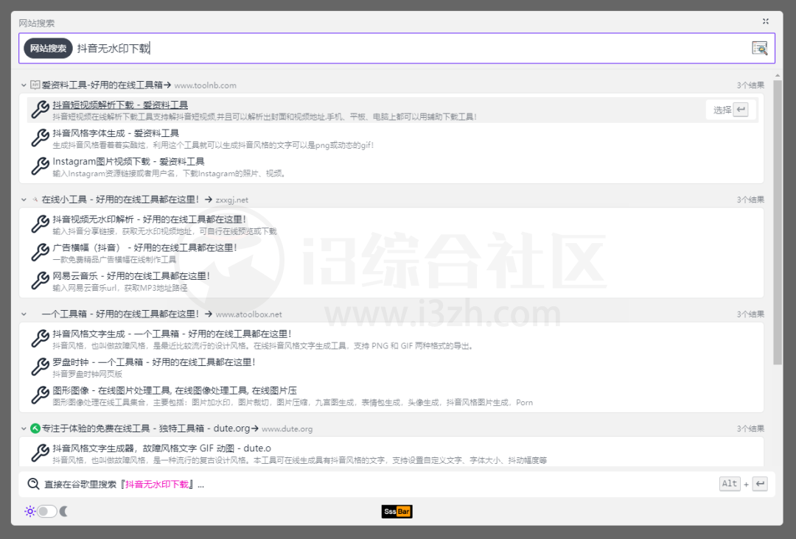Click the magnifier icon in Google search row
This screenshot has width=796, height=539.
click(x=33, y=484)
